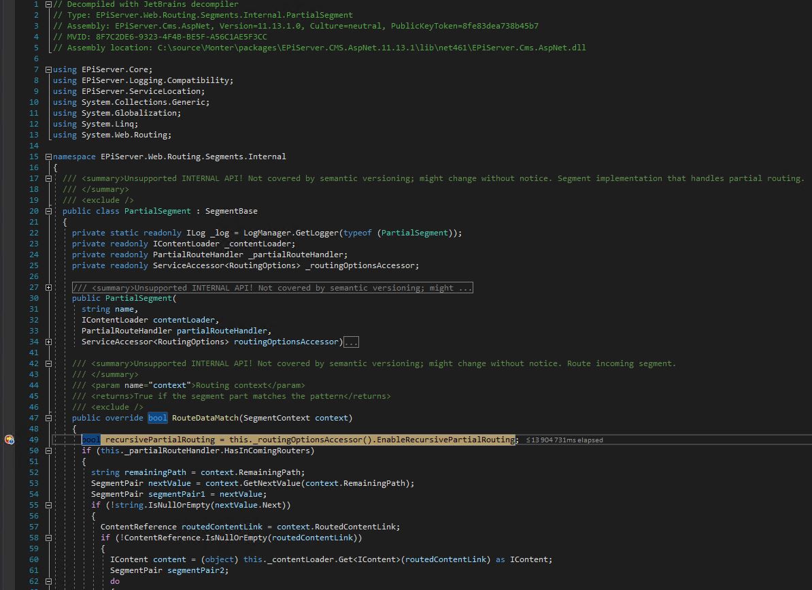This screenshot has height=590, width=812.
Task: Collapse the namespace block at line 15
Action: [x=49, y=157]
